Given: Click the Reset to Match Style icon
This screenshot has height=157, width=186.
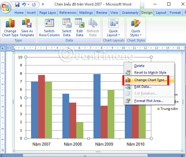Looking at the screenshot, I should (128, 72).
